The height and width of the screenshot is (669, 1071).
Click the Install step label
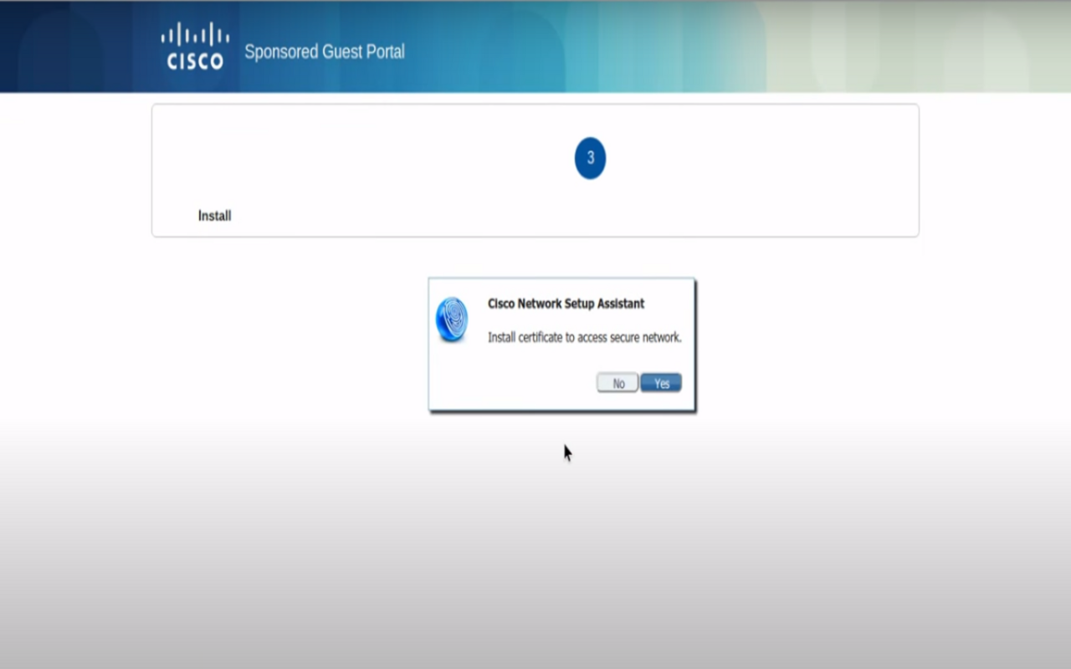214,216
